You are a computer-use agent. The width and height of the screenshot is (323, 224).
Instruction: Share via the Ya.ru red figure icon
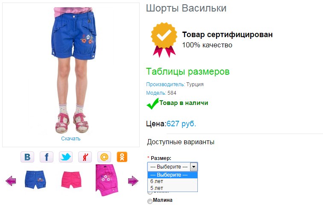coord(85,157)
